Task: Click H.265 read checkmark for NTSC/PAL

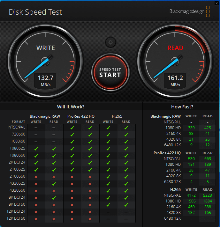Action: coord(126,128)
